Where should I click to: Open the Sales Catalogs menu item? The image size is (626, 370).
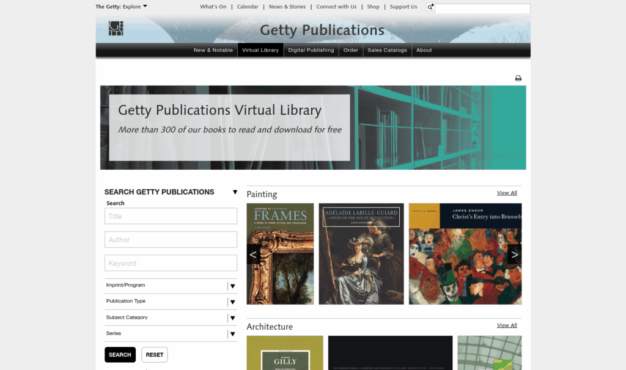387,50
